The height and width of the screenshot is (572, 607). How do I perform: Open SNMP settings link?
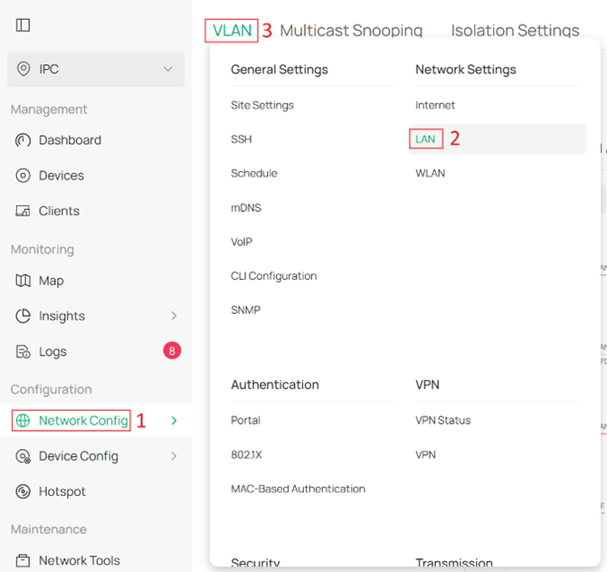pyautogui.click(x=245, y=310)
